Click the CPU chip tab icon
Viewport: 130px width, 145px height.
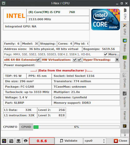coord(125,10)
